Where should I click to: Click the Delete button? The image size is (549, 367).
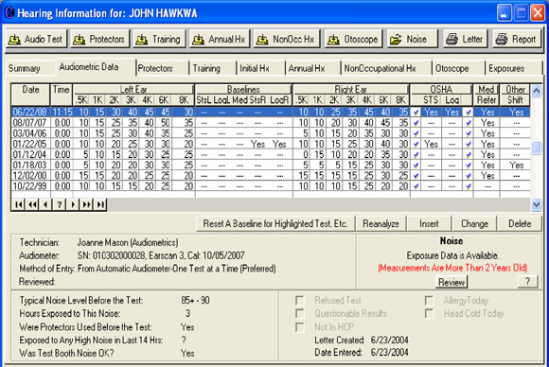[520, 223]
